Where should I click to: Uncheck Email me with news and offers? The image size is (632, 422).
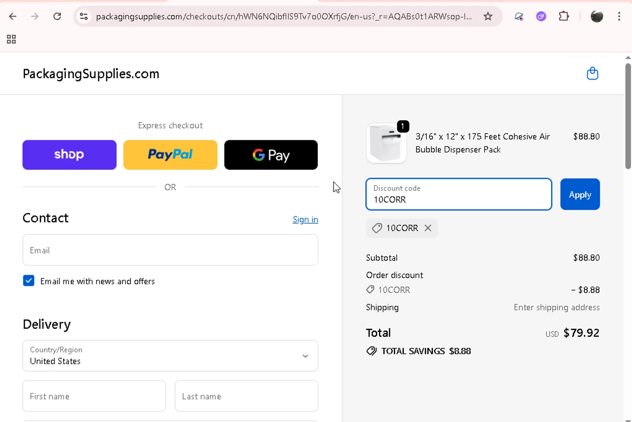tap(29, 280)
